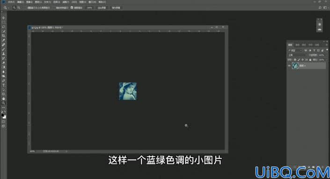The image size is (330, 179).
Task: Toggle visibility eye of 图层 1 layer
Action: [x=289, y=66]
